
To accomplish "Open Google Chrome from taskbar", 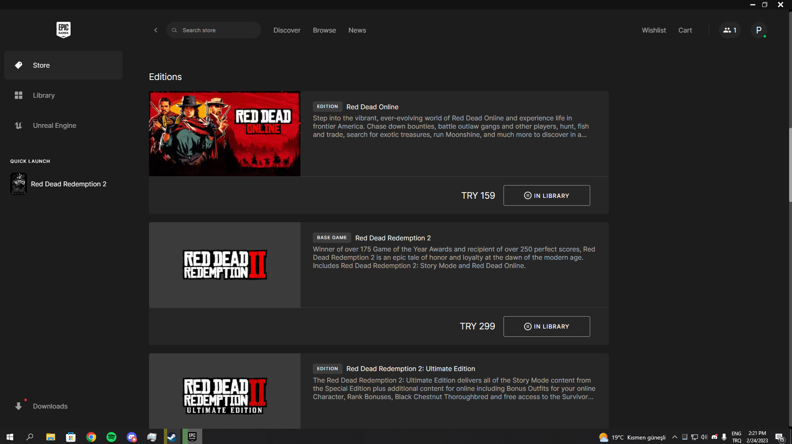I will [91, 437].
